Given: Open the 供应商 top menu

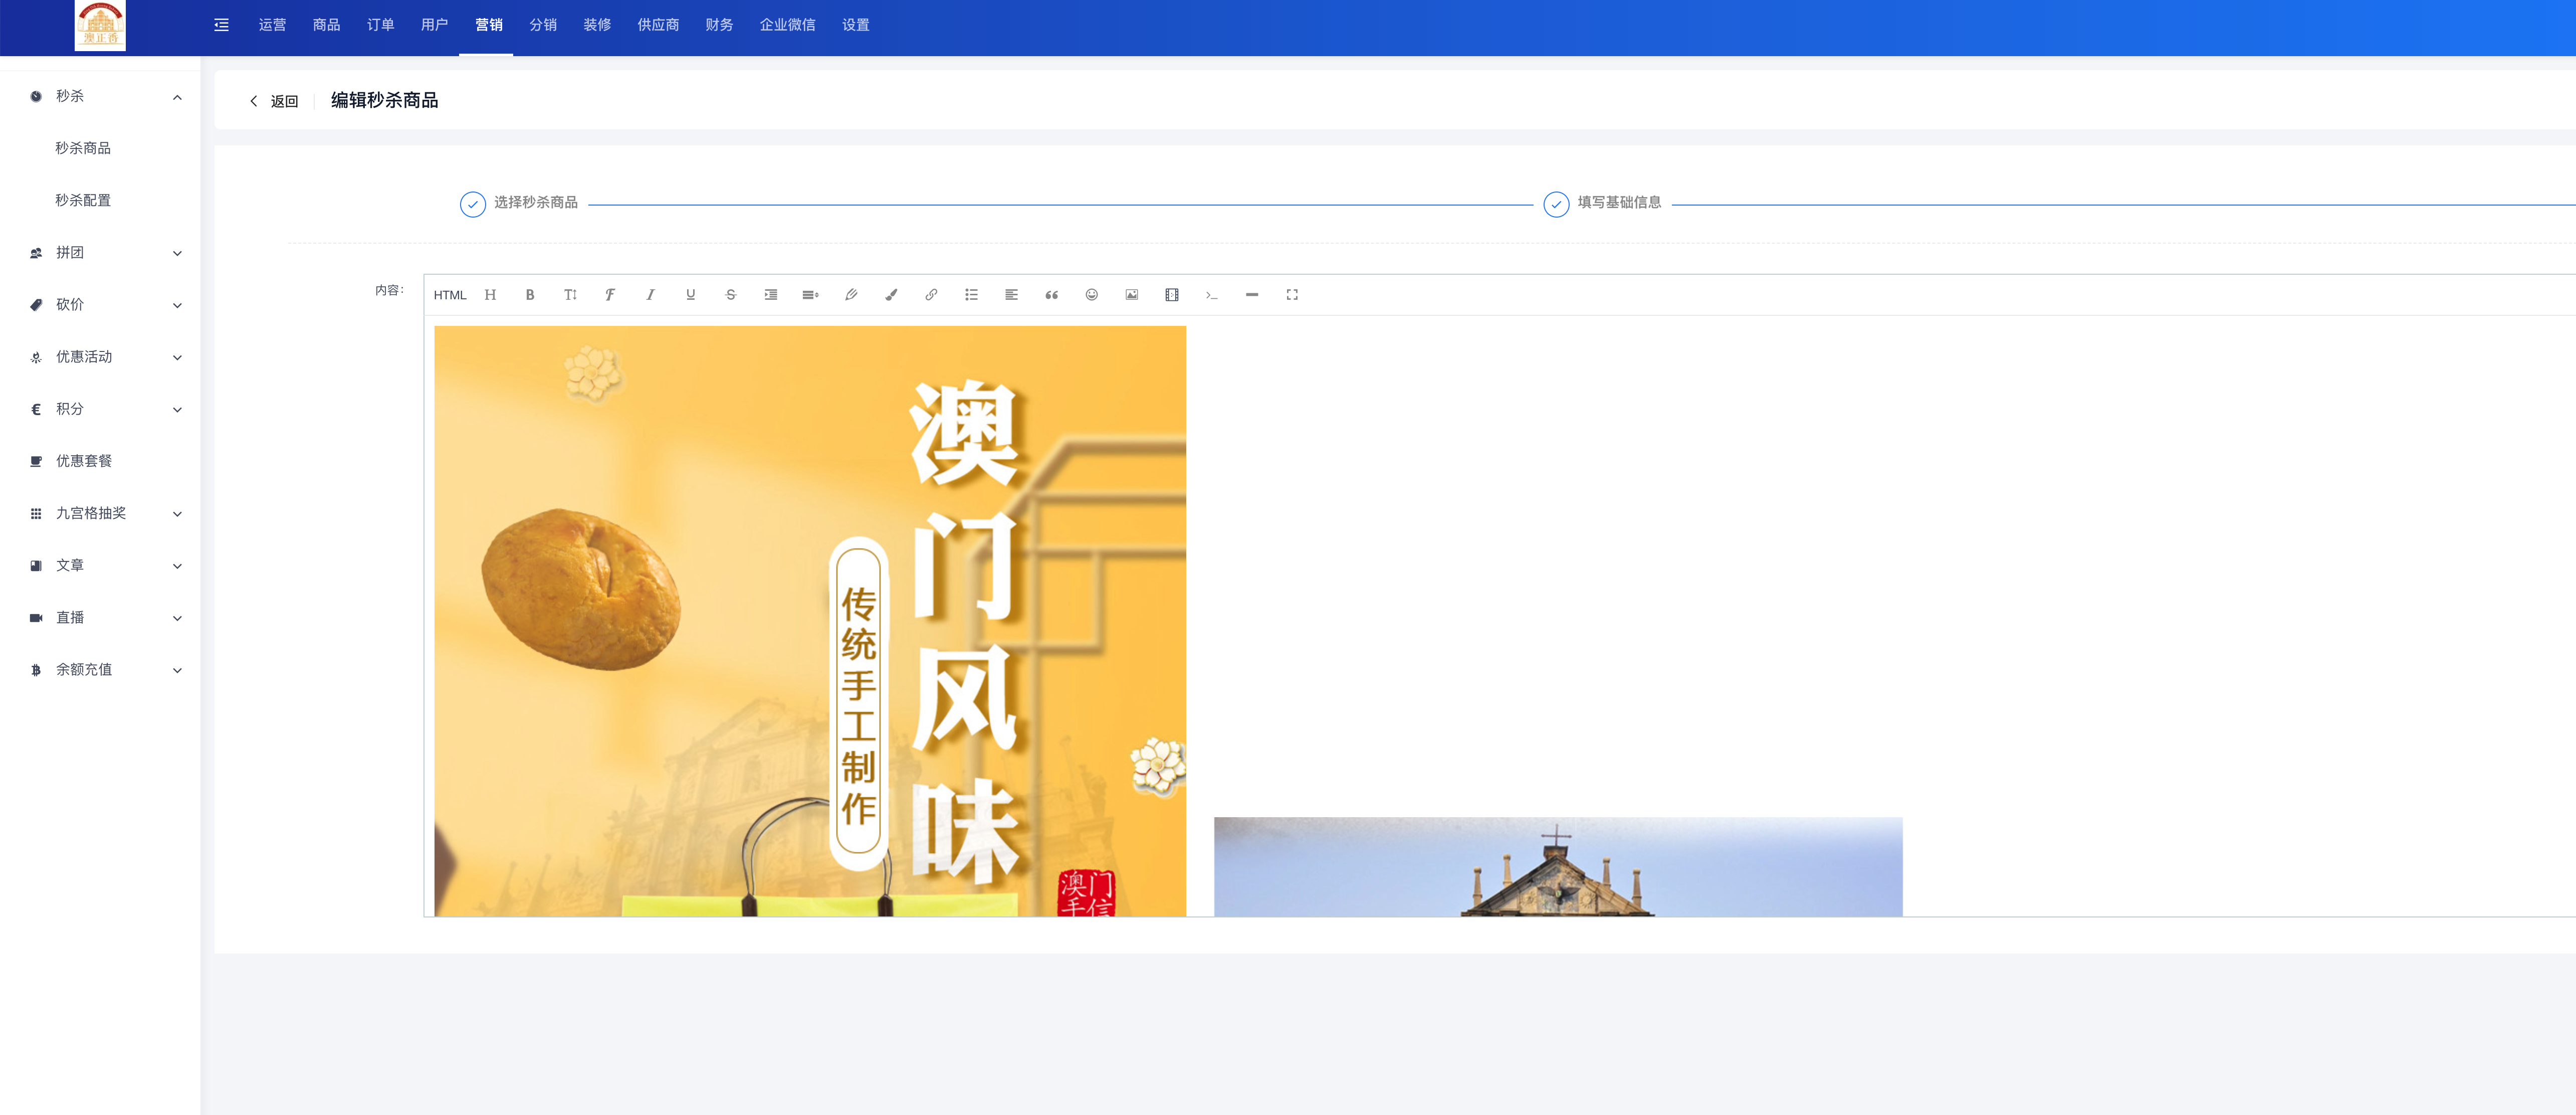Looking at the screenshot, I should [658, 25].
